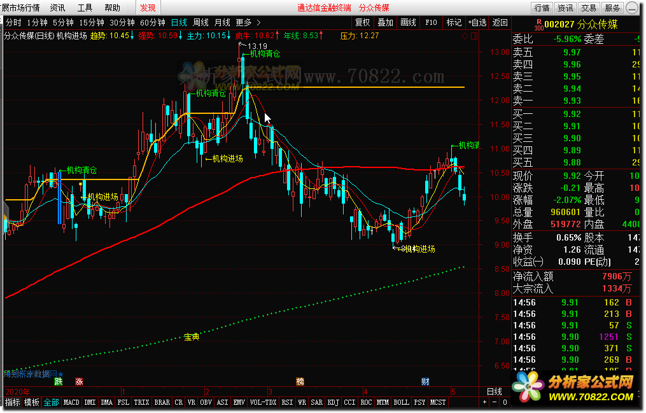Click the orange 榜 marker on timeline
This screenshot has width=646, height=413.
pos(300,381)
